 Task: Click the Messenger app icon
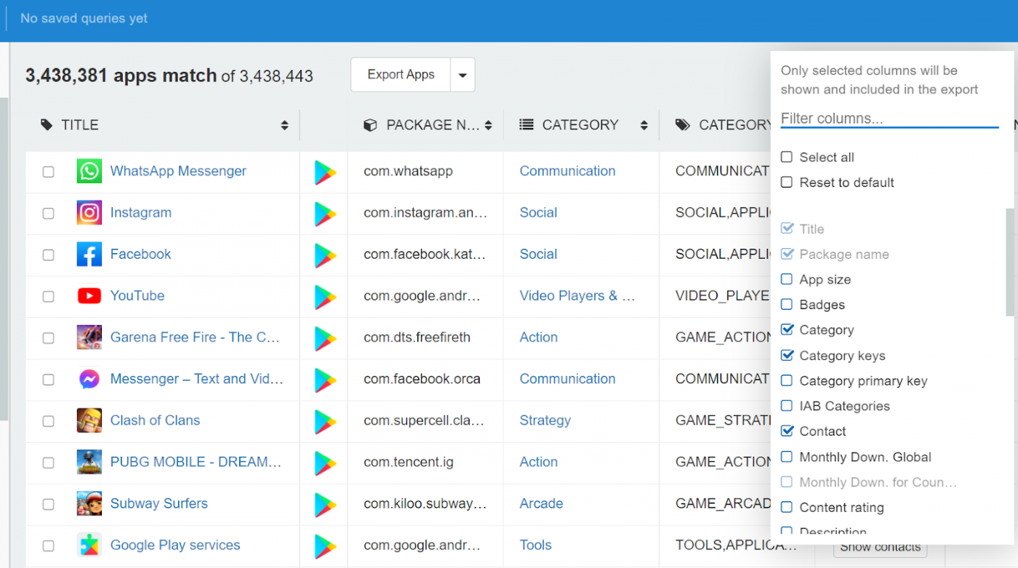tap(89, 379)
